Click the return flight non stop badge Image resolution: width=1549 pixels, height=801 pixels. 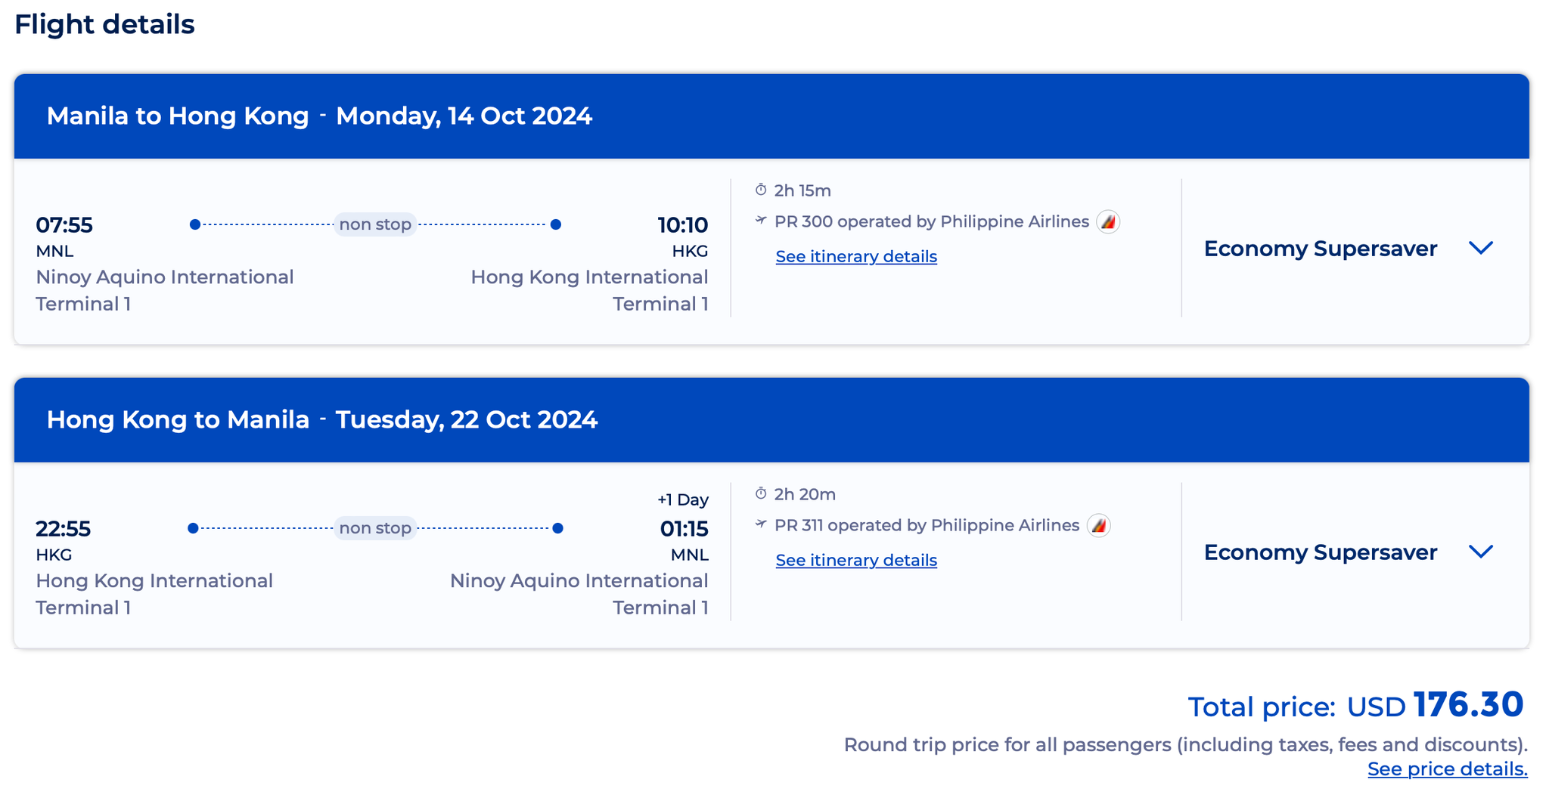[x=375, y=528]
